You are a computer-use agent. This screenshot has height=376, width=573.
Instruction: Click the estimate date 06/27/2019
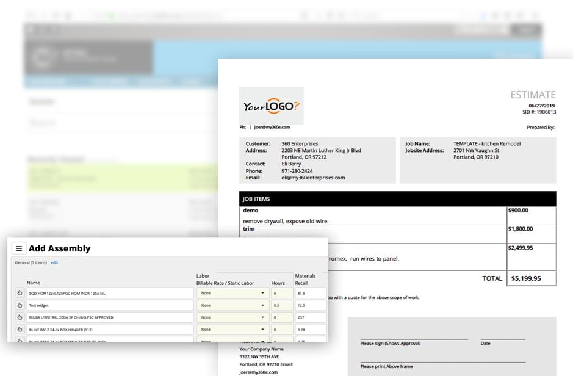click(x=541, y=106)
